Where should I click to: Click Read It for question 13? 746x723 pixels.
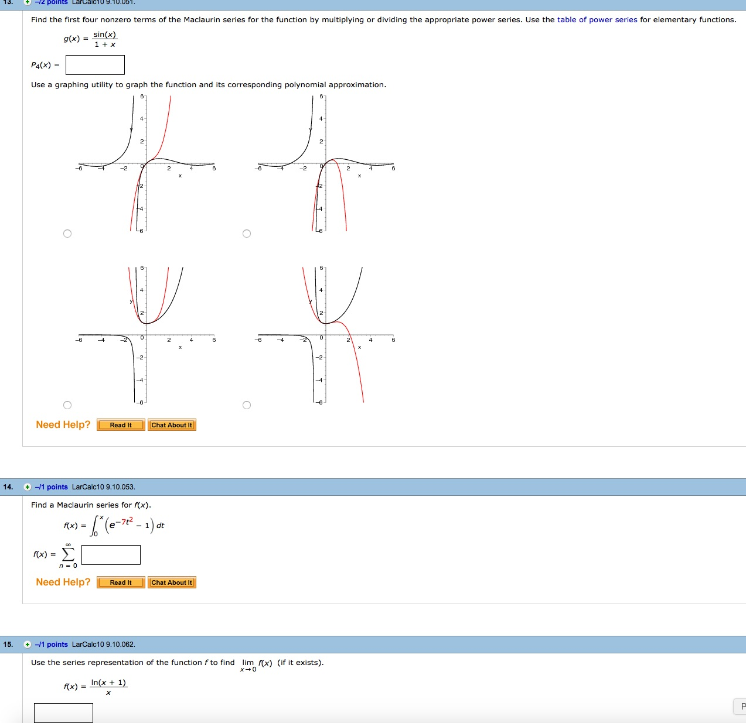click(120, 425)
